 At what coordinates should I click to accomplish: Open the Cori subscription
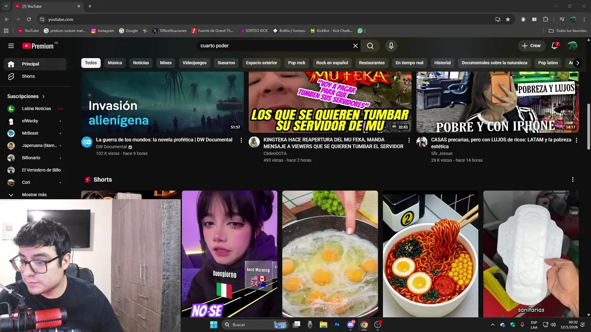(35, 182)
